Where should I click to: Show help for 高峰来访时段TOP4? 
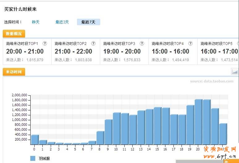[x=190, y=44]
